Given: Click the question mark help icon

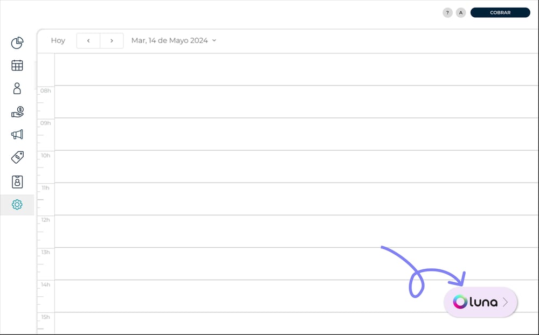Looking at the screenshot, I should click(447, 13).
